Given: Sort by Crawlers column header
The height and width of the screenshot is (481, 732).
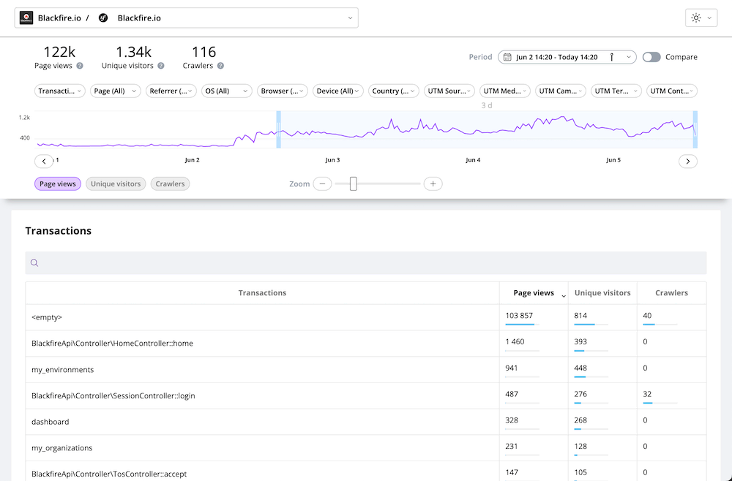Looking at the screenshot, I should [x=671, y=293].
